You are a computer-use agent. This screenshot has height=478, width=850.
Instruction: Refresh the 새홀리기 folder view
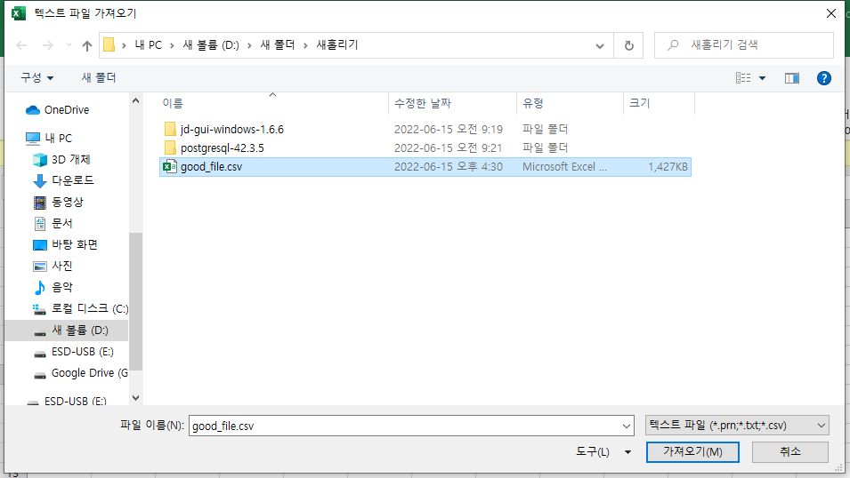629,45
